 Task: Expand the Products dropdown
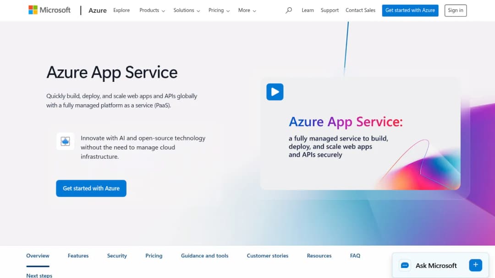[152, 11]
